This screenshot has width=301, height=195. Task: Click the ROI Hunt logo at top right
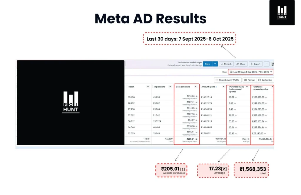click(282, 13)
